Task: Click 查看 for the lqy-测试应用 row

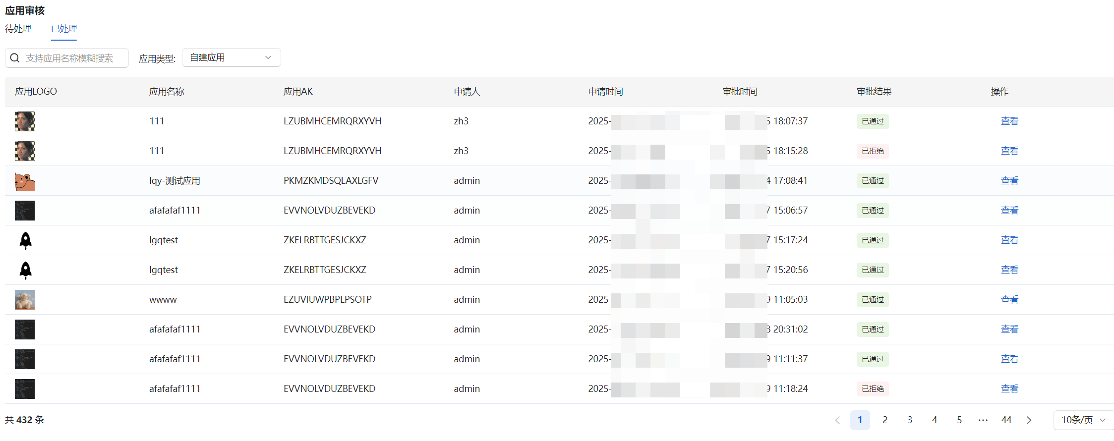Action: pyautogui.click(x=1009, y=181)
